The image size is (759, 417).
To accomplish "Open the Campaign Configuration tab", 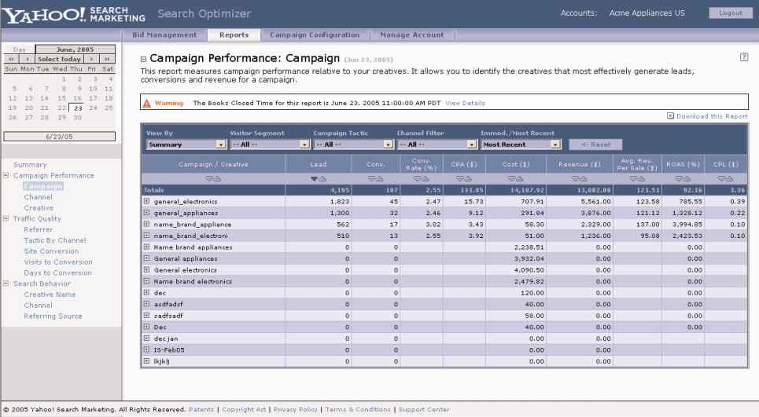I will pos(314,35).
